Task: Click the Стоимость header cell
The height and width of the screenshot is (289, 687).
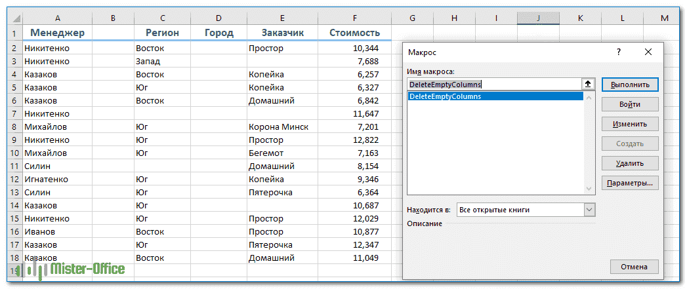Action: pos(354,32)
